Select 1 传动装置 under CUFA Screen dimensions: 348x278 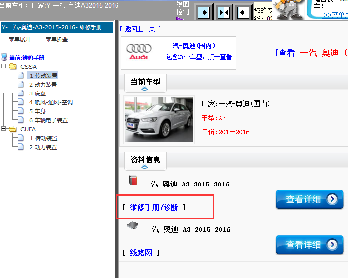pos(43,138)
